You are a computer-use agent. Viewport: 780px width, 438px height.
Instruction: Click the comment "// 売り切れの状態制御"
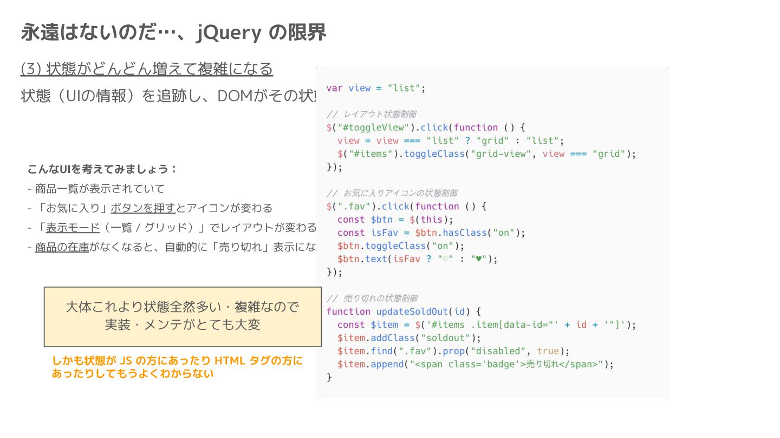click(x=372, y=298)
